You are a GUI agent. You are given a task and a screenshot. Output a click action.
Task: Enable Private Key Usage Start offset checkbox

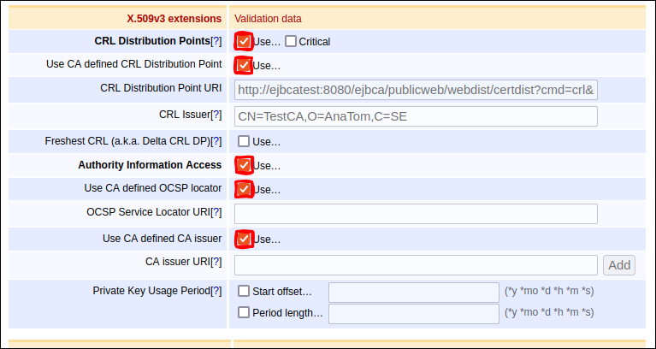(245, 292)
